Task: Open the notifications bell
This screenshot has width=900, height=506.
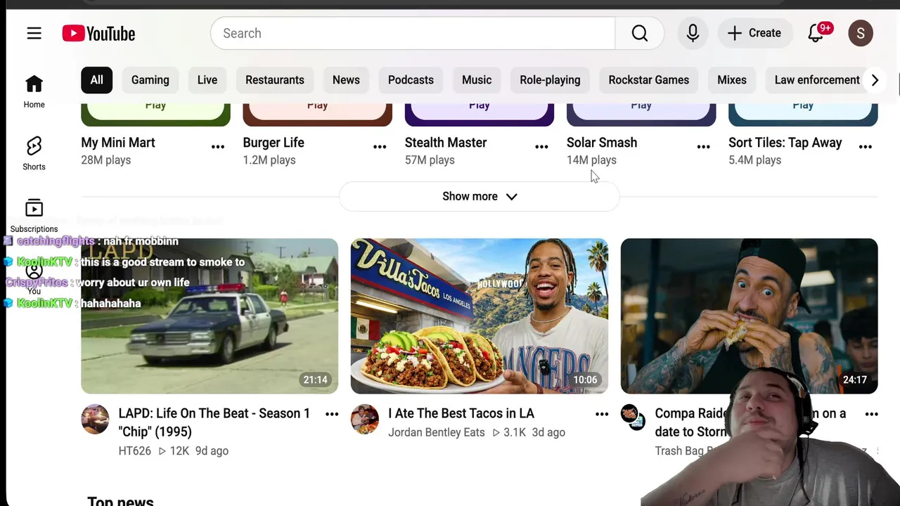Action: click(x=816, y=33)
